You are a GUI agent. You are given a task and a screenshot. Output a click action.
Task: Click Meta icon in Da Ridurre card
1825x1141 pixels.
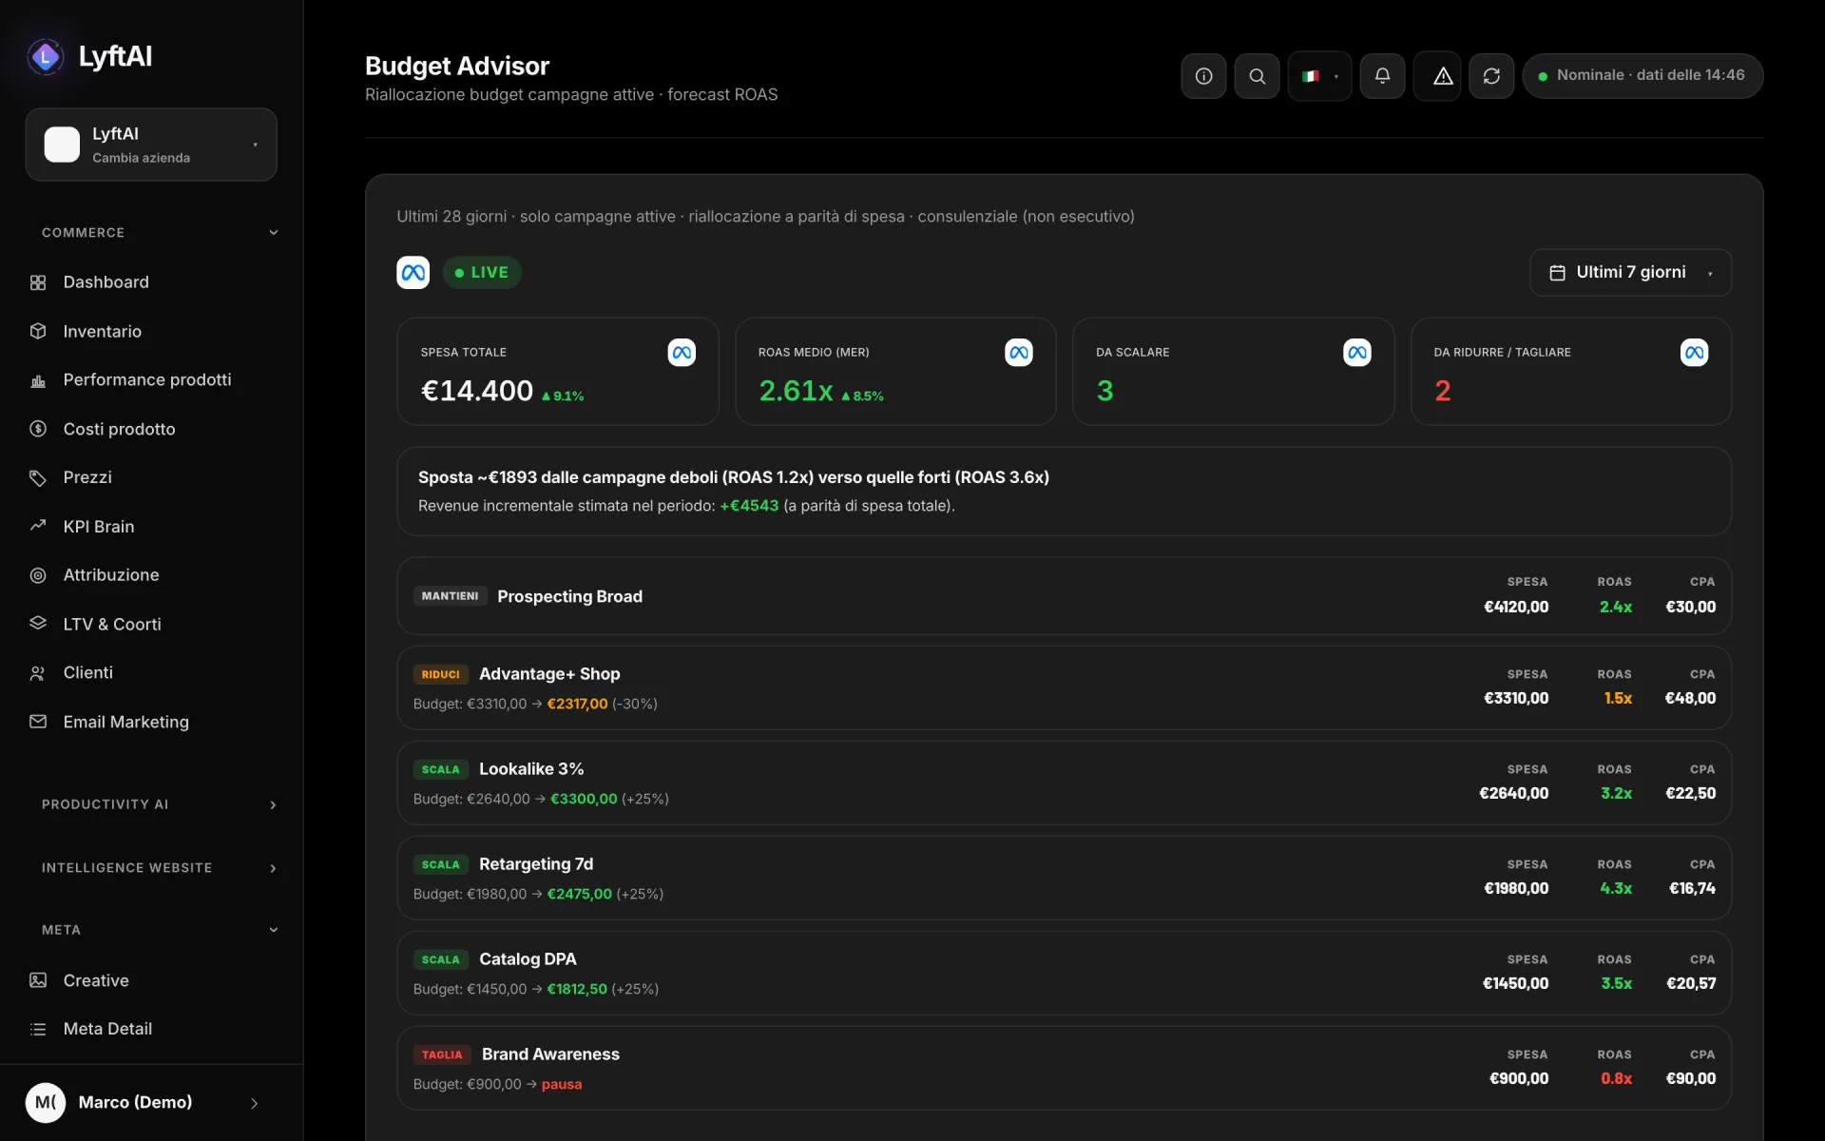(1695, 353)
